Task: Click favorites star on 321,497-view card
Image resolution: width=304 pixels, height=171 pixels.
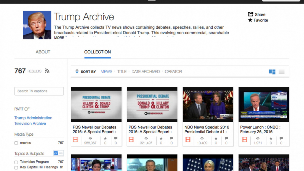Action: click(x=161, y=138)
